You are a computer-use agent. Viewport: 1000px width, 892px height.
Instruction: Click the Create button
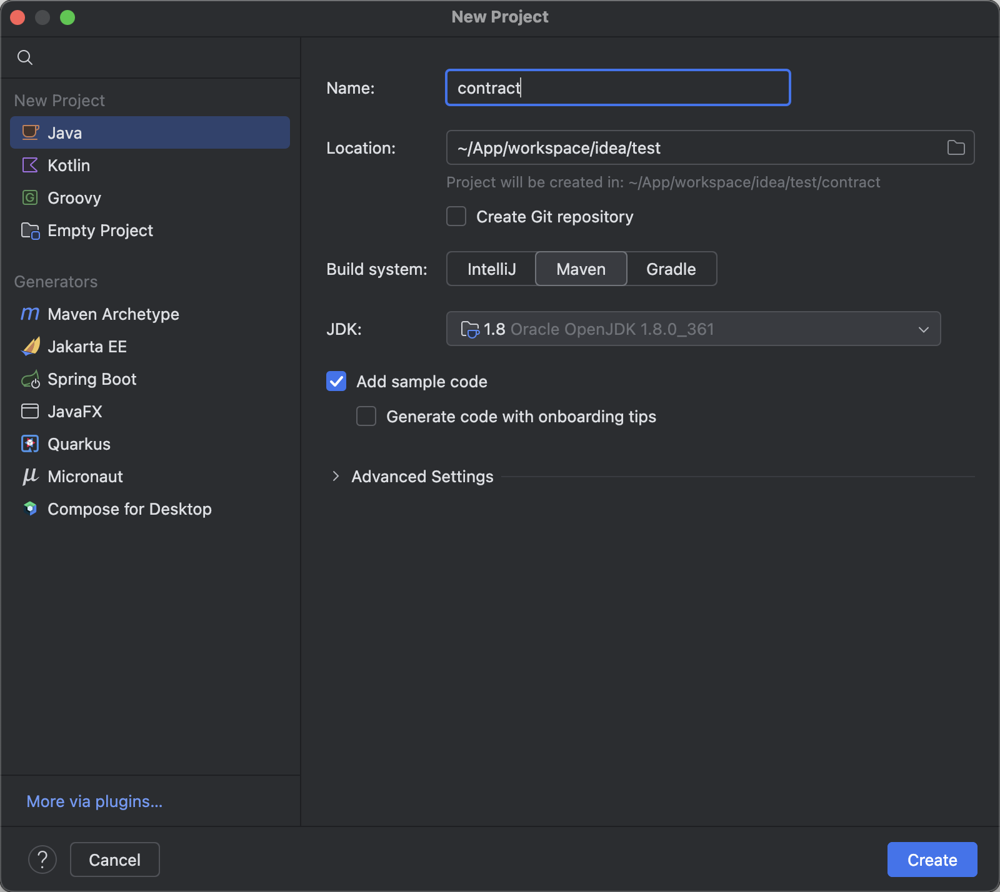tap(932, 860)
